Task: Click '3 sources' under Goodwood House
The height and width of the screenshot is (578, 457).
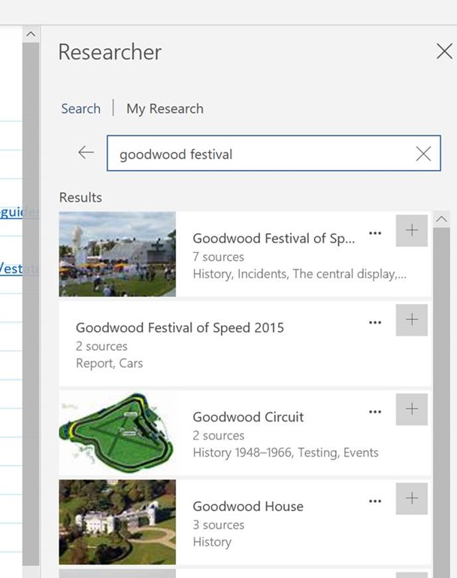Action: coord(219,525)
